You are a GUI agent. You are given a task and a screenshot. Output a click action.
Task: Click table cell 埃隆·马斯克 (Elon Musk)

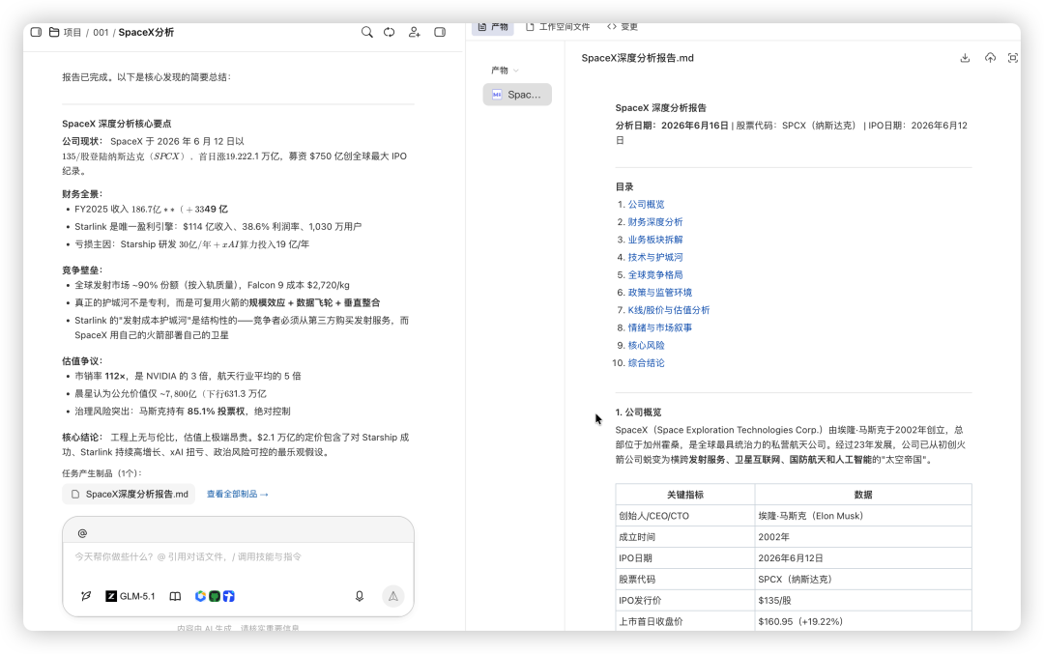point(863,516)
